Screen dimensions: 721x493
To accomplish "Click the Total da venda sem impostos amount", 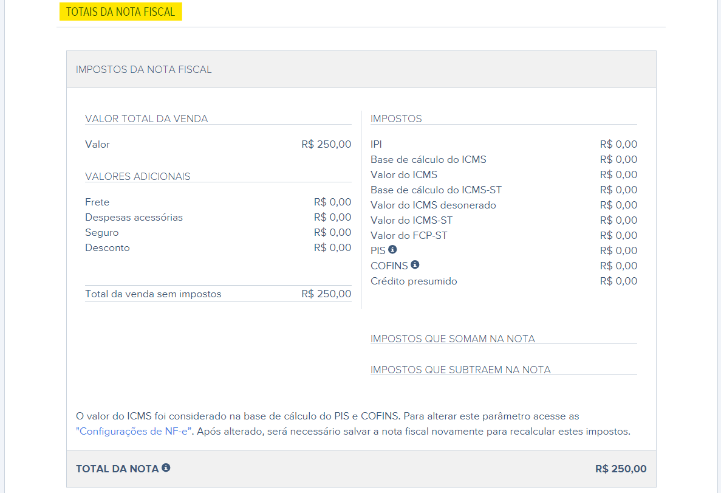I will point(326,294).
